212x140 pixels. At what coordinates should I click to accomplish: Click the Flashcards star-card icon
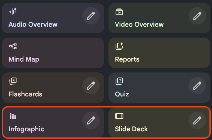[x=13, y=81]
